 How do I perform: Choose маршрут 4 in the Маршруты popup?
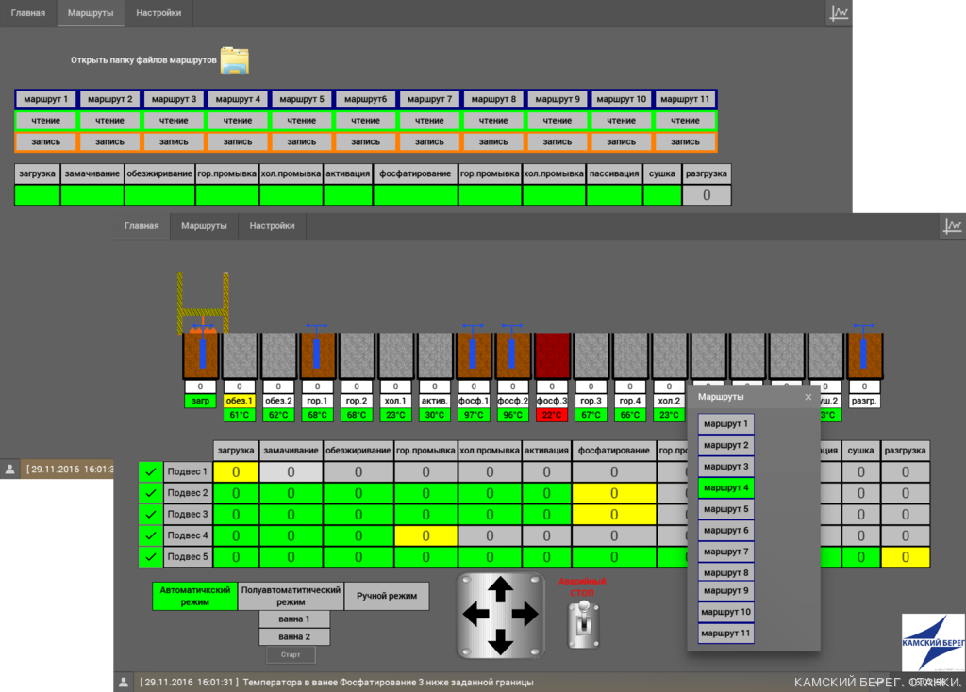(x=725, y=487)
